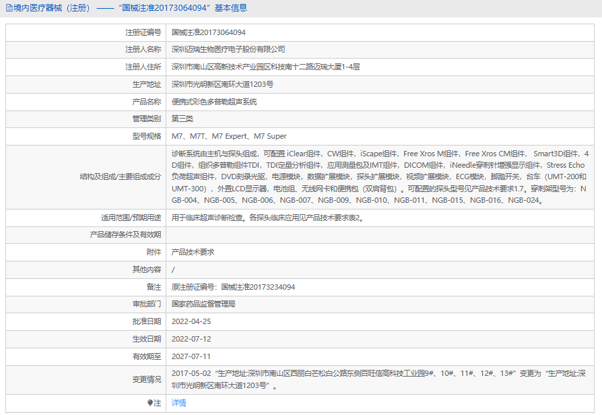Click the slash value in 其他内容 row
Viewport: 602px width, 415px height.
173,269
